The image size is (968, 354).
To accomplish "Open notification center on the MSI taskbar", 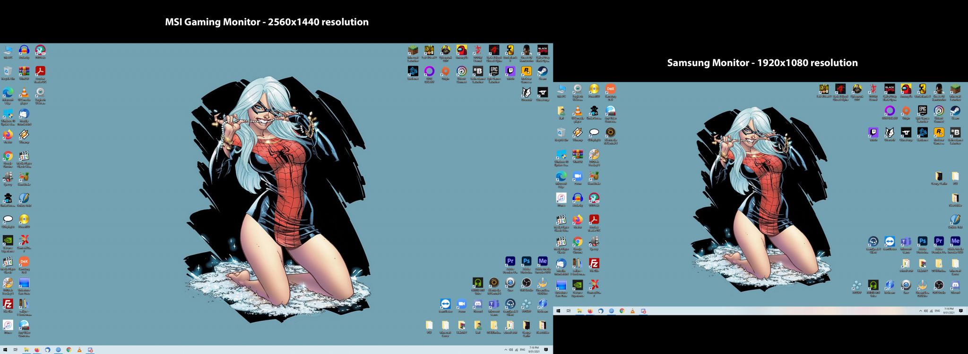I will tap(546, 350).
